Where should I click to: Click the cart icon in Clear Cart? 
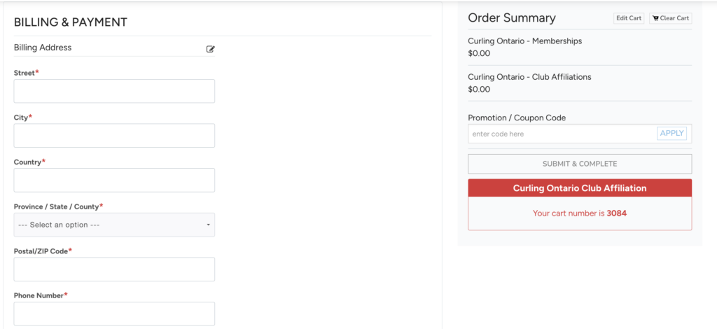[655, 18]
